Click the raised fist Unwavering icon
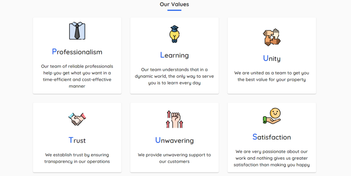 click(174, 119)
